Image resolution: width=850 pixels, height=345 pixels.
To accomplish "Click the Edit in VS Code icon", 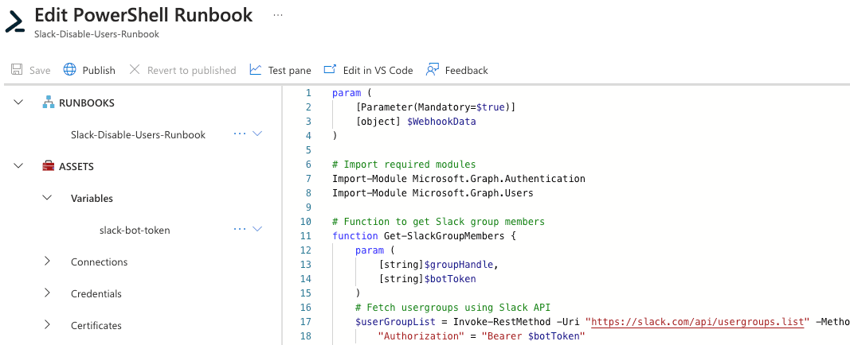I will [330, 70].
